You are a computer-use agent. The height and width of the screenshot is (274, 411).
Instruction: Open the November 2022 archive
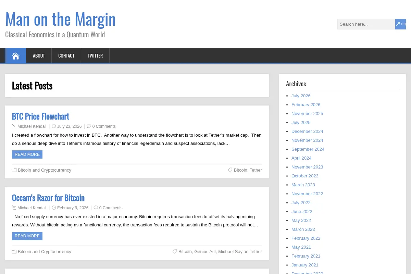tap(307, 194)
